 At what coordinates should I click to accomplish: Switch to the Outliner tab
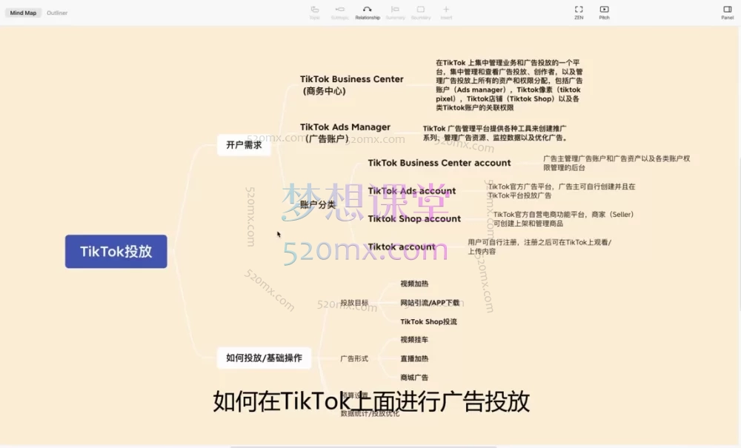tap(56, 13)
